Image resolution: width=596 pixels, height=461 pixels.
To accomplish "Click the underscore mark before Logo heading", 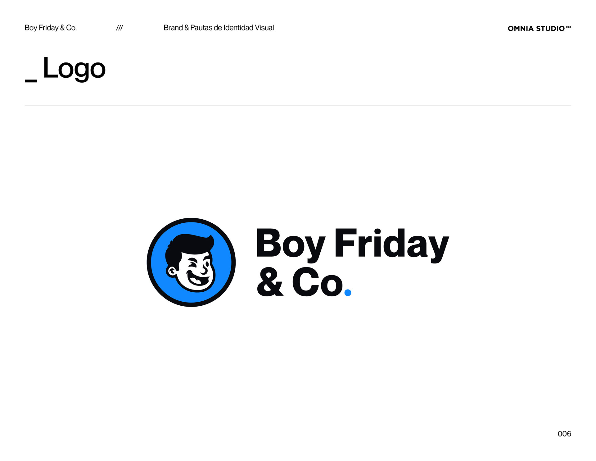I will click(31, 81).
